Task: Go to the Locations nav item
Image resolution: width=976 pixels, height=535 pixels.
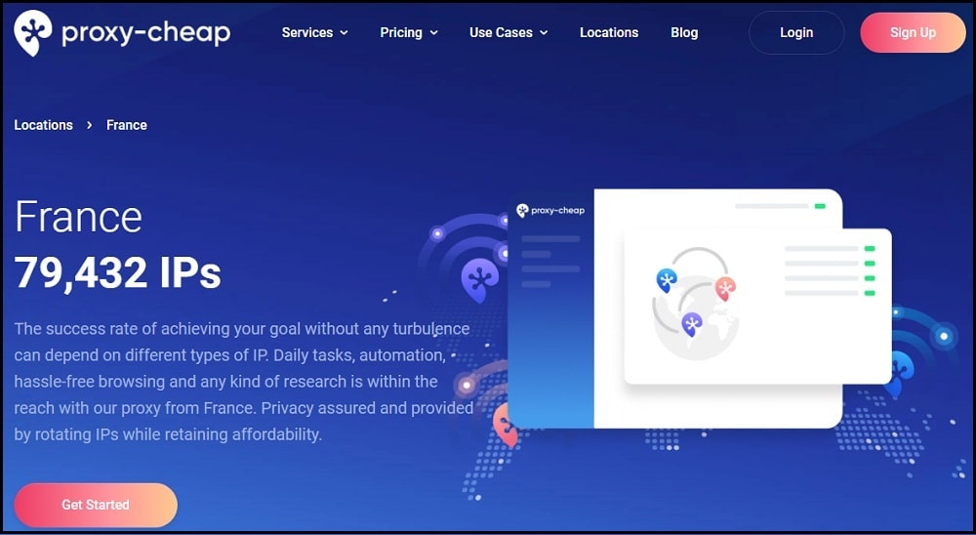Action: coord(609,32)
